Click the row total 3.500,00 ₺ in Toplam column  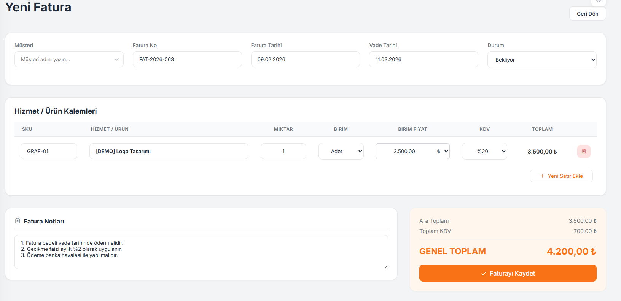pos(542,151)
